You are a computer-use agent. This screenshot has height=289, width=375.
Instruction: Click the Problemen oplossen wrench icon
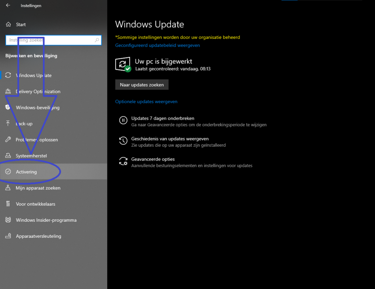tap(8, 139)
